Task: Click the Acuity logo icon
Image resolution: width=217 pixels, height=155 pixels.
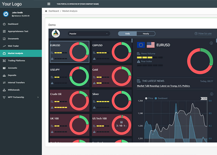Action: point(56,33)
